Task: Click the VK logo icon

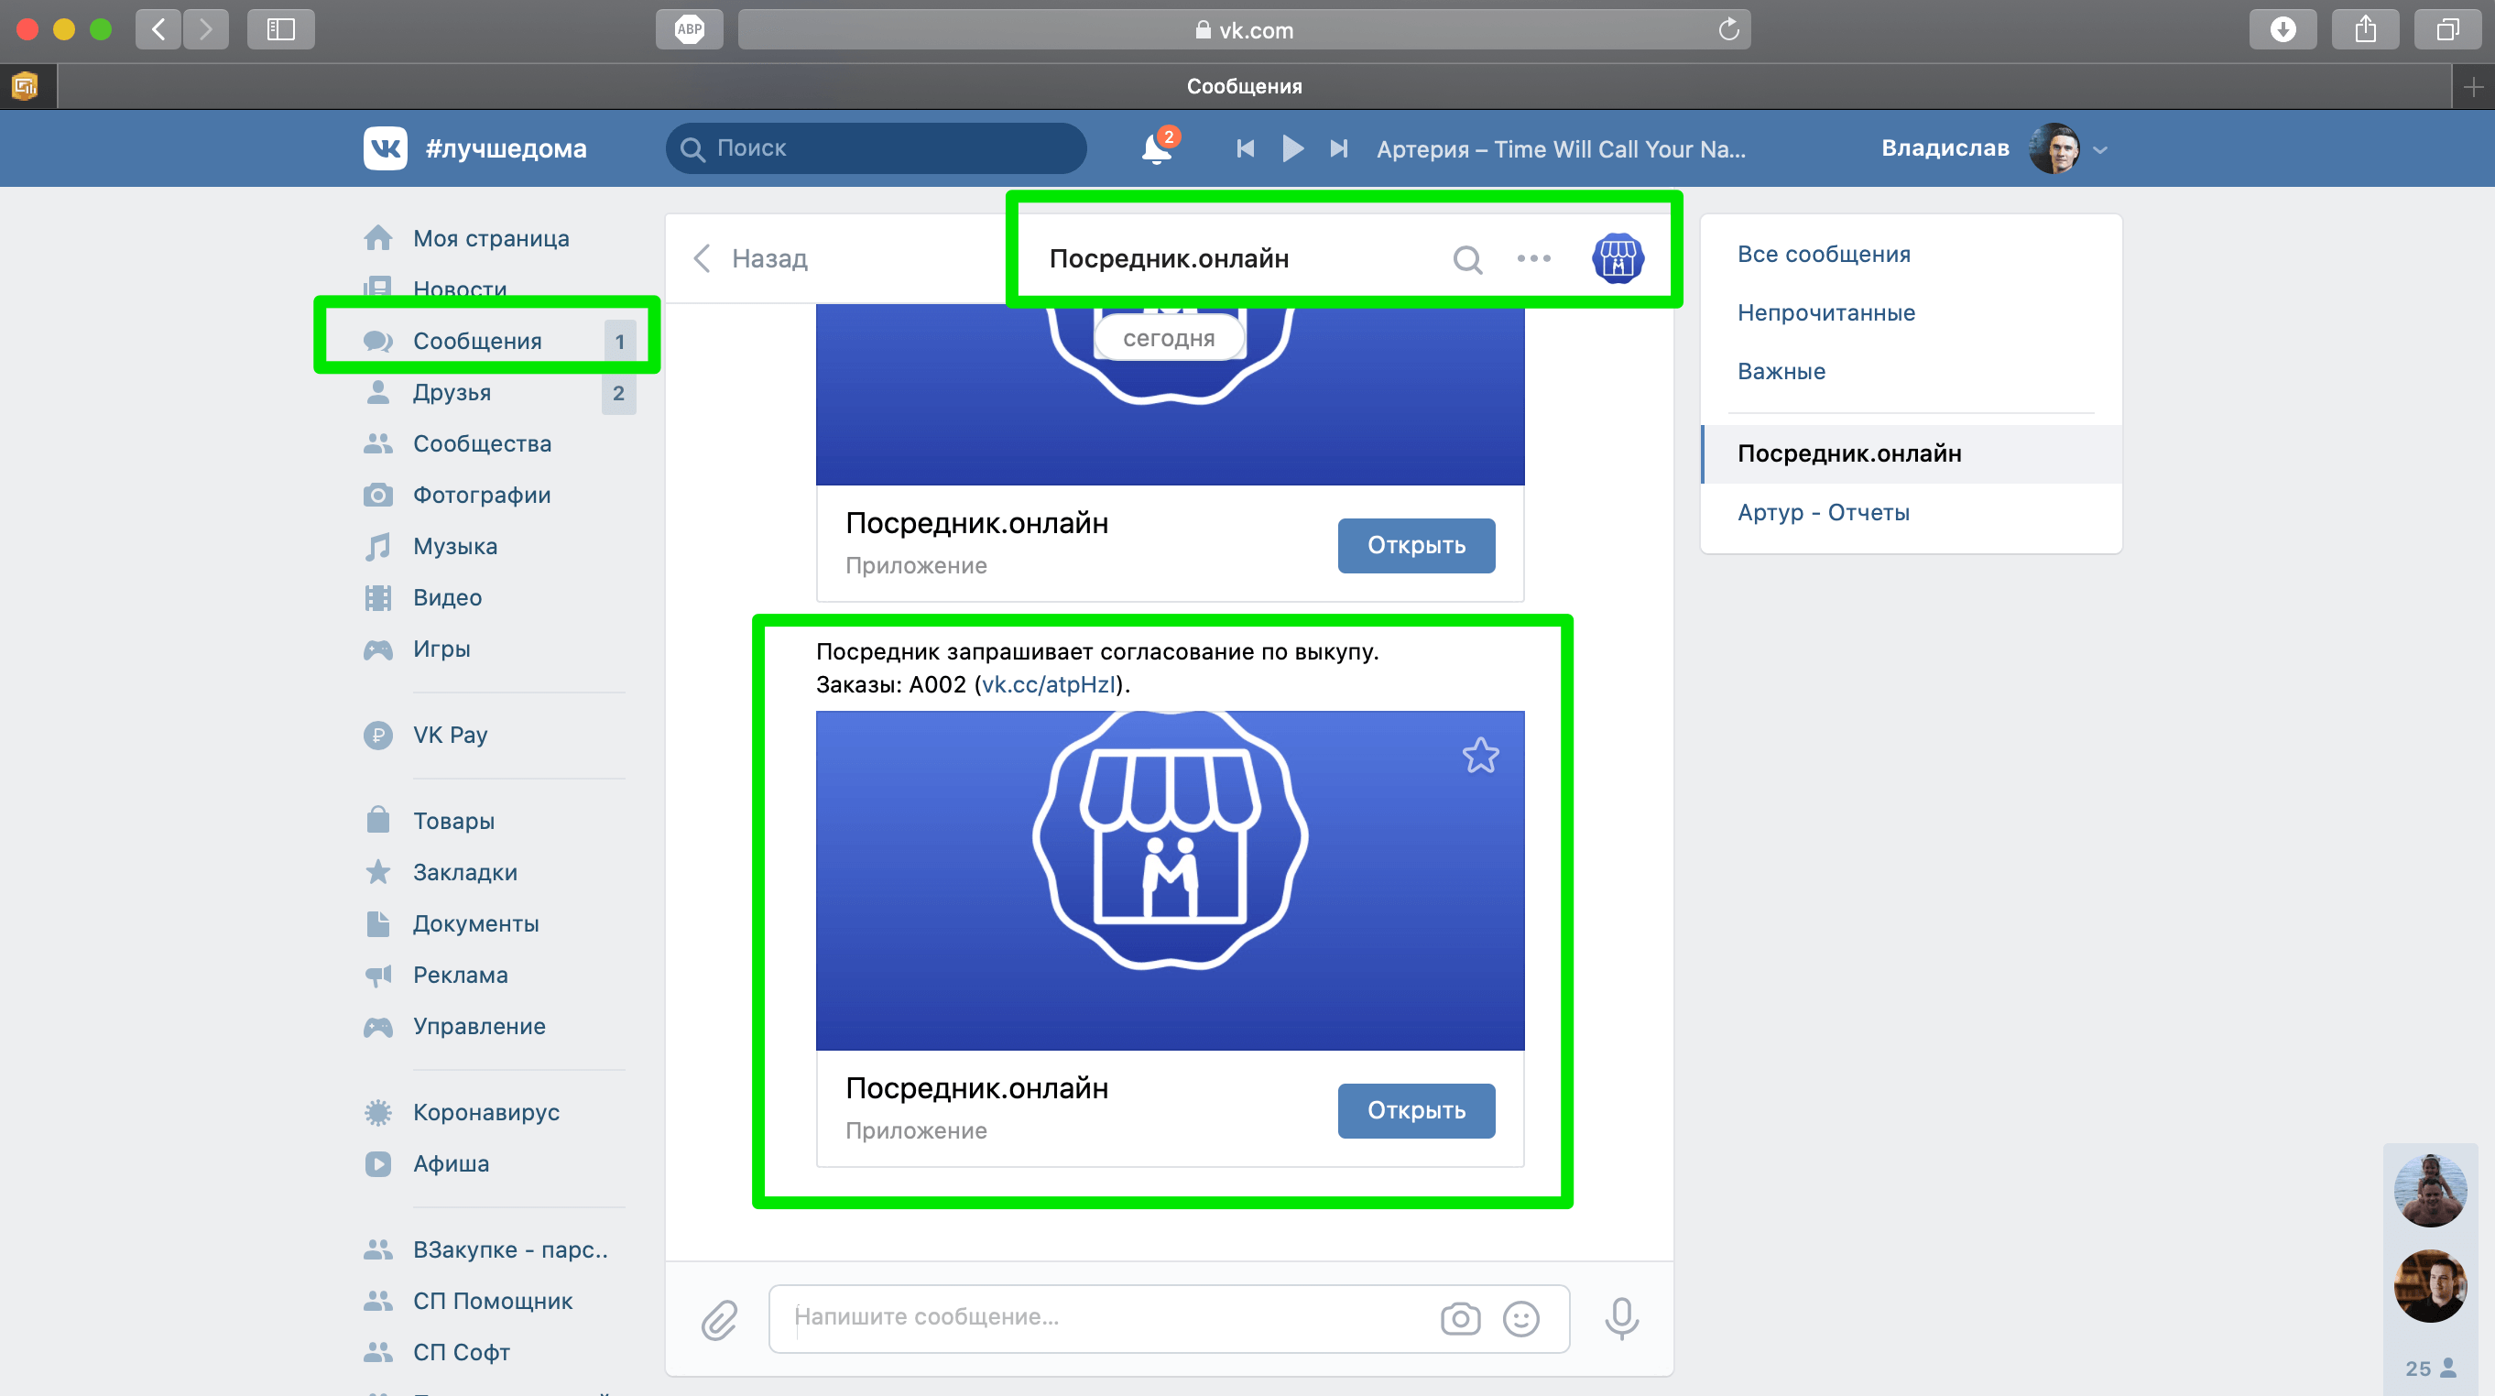Action: [x=386, y=148]
